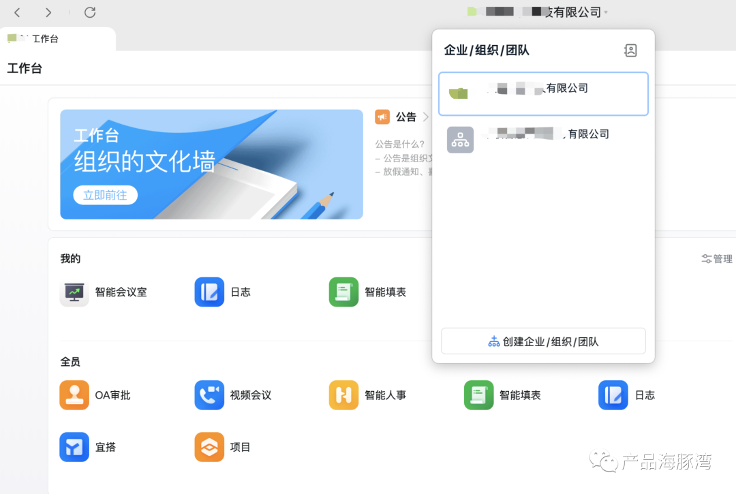The image size is (736, 494).
Task: Click the 公告 heading text
Action: [406, 117]
